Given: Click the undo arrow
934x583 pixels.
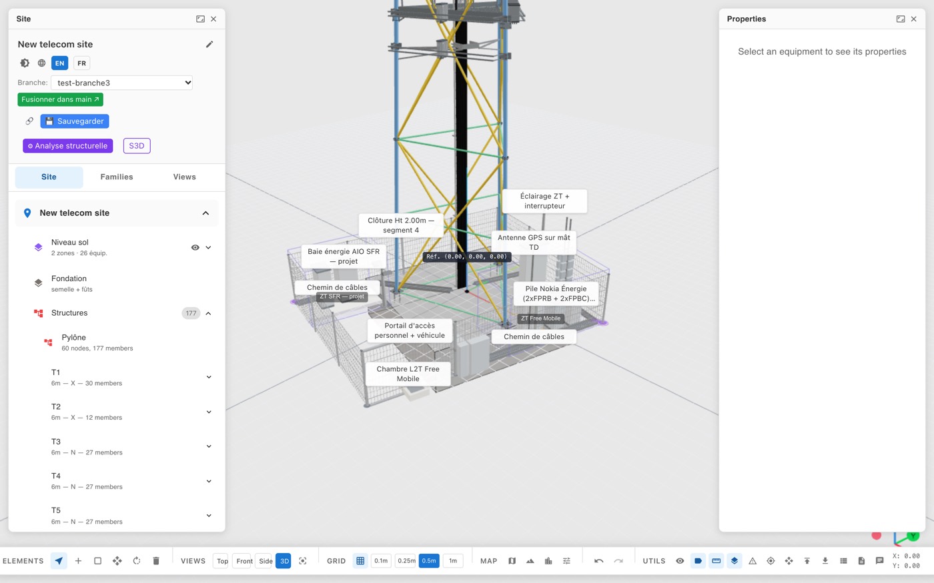Looking at the screenshot, I should pos(599,561).
